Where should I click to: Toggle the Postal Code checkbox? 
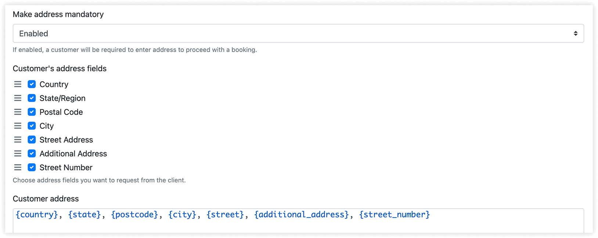32,112
